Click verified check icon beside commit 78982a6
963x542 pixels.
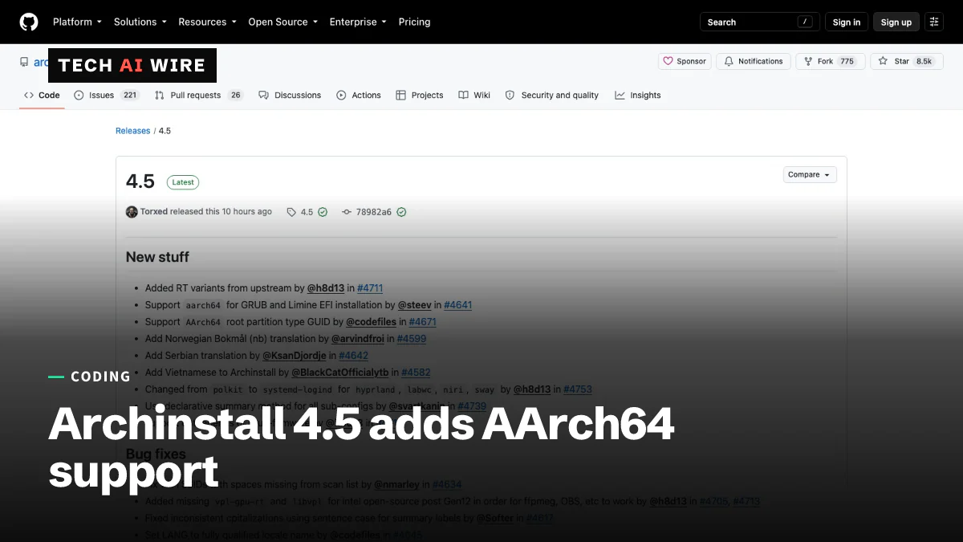coord(401,212)
